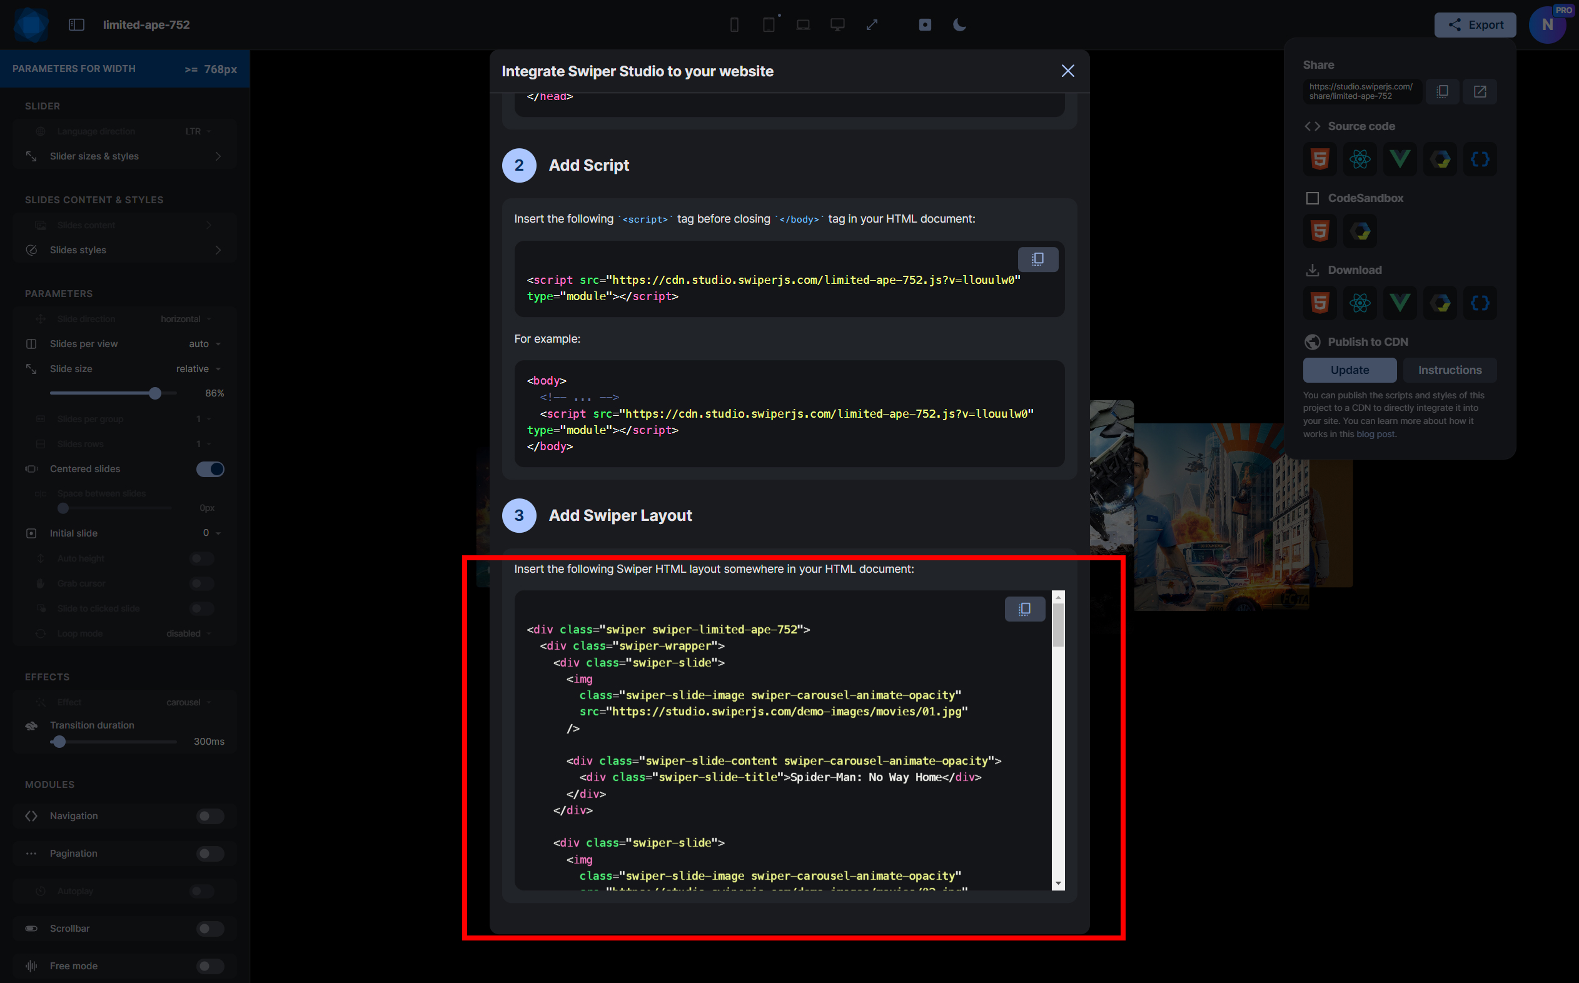This screenshot has width=1579, height=983.
Task: Toggle Autoplay module switch
Action: 202,891
